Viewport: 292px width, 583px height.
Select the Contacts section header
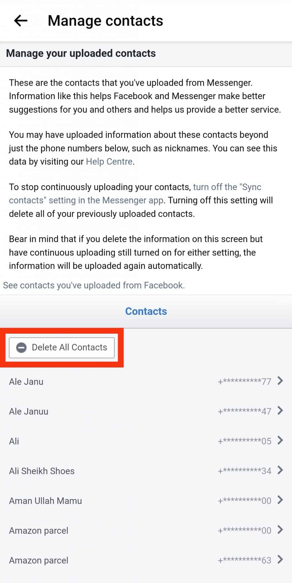[x=146, y=311]
